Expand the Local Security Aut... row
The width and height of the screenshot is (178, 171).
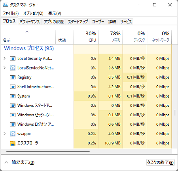(x=5, y=58)
